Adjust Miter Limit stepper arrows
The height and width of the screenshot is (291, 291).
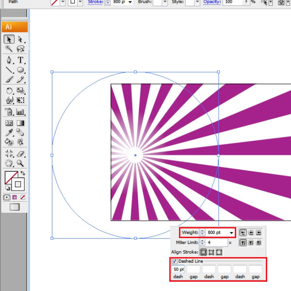point(202,242)
